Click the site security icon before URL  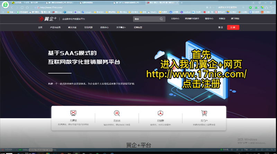(x=38, y=7)
